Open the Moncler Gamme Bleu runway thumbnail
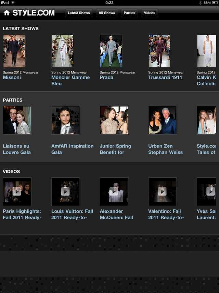This screenshot has width=219, height=293. [63, 51]
